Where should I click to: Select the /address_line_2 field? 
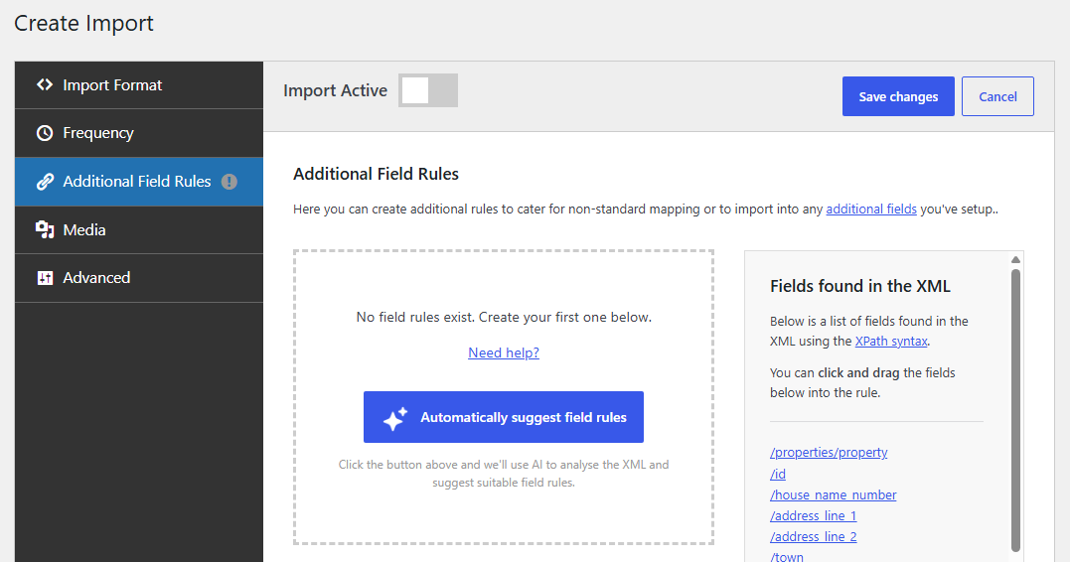(814, 537)
